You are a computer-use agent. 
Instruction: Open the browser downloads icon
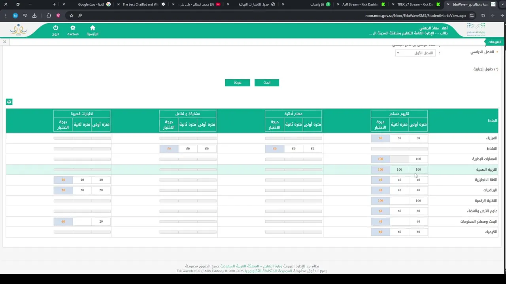pos(34,15)
